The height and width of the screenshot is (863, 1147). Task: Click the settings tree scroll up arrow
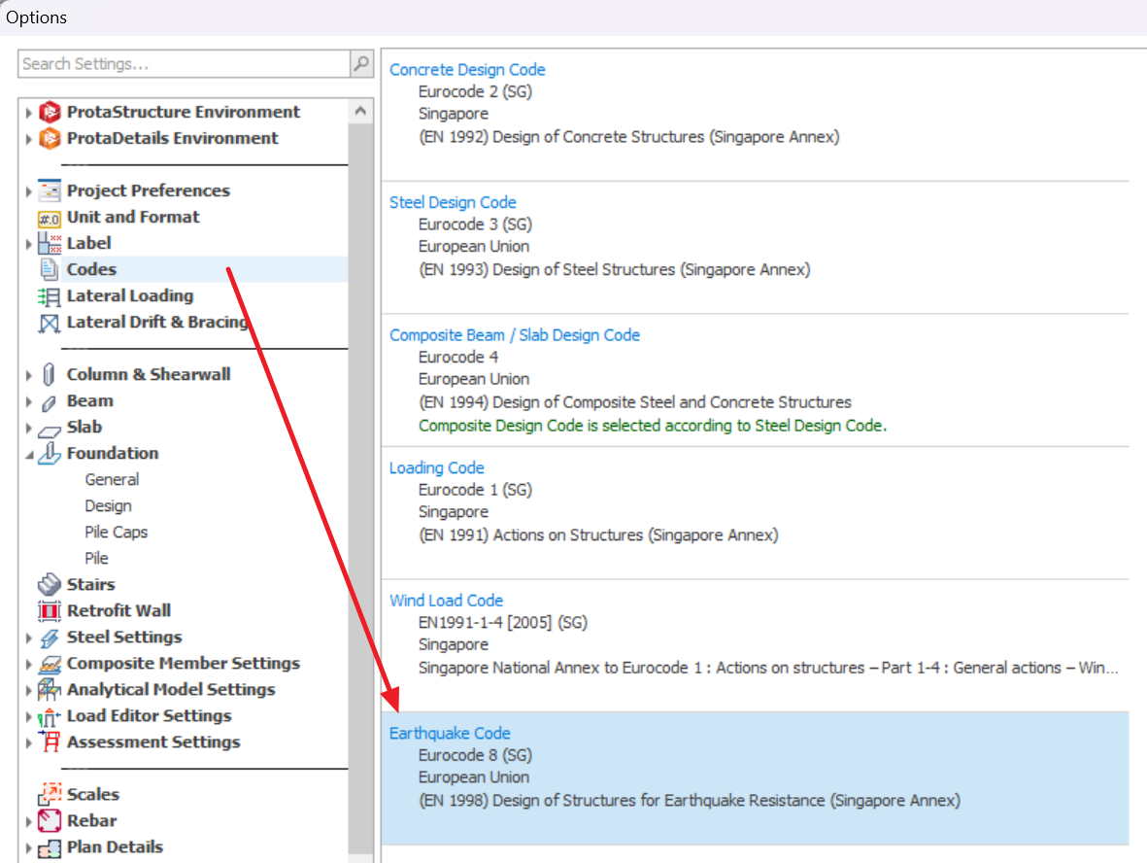(361, 111)
